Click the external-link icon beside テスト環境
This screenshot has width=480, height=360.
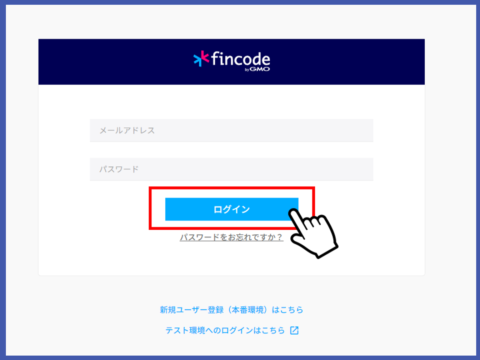pos(294,330)
